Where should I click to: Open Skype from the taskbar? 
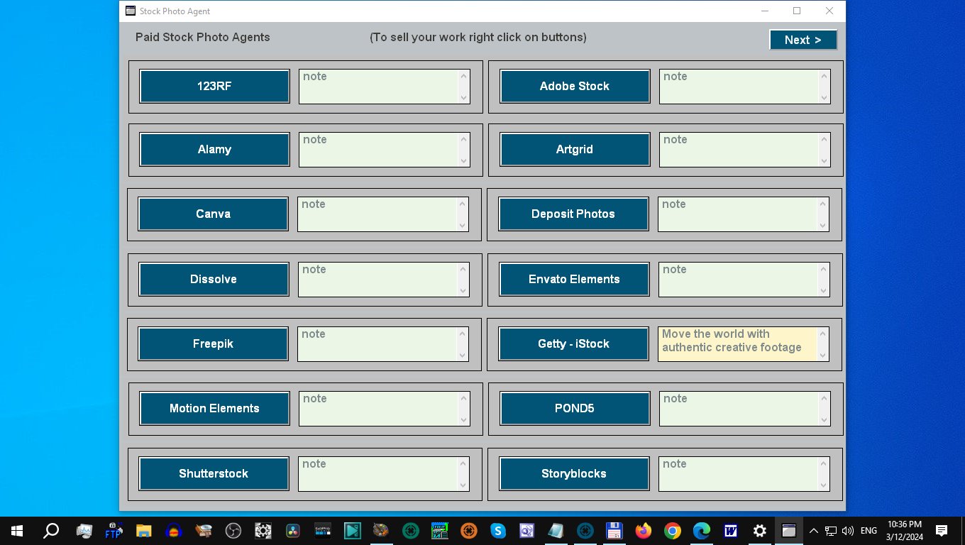point(498,530)
